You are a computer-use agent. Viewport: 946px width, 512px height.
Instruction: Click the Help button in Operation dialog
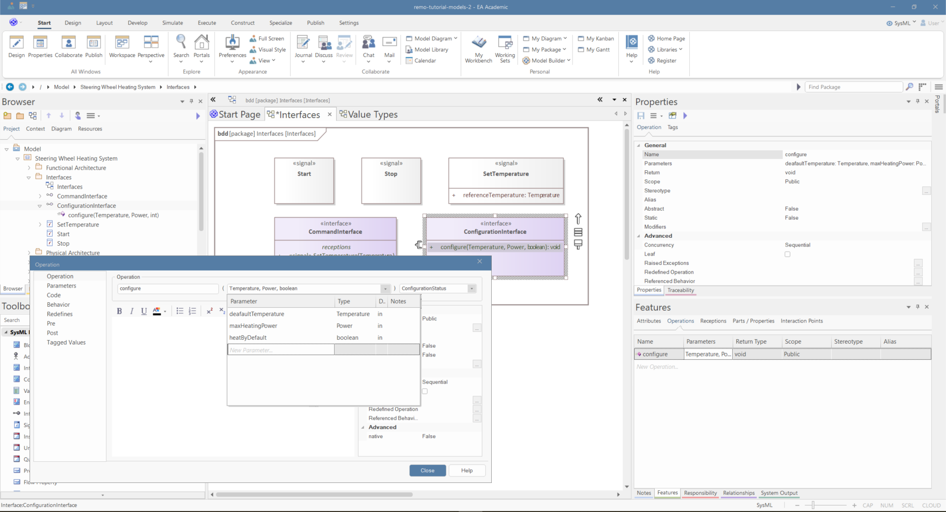pyautogui.click(x=467, y=471)
